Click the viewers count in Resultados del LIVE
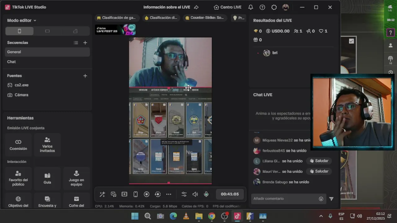 (298, 31)
